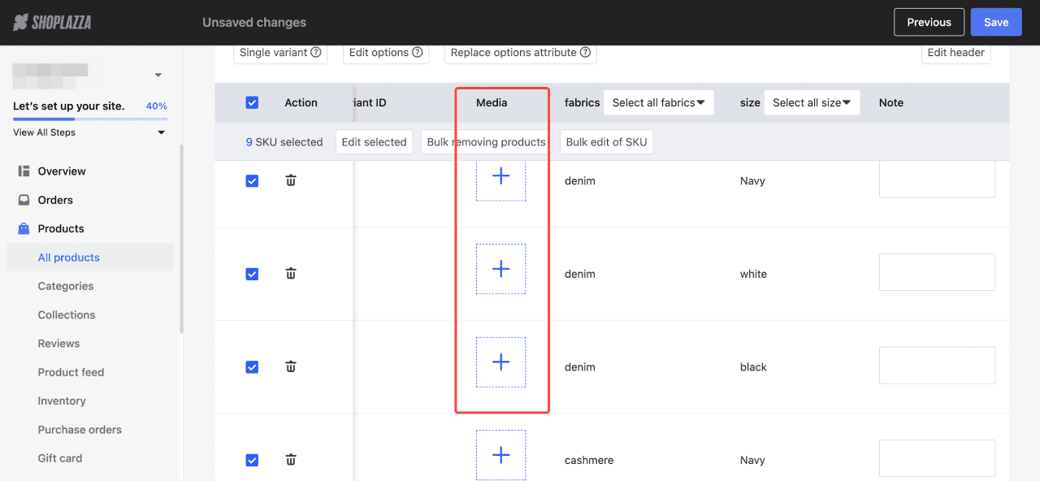Click the "9 SKU selected" text

[284, 142]
